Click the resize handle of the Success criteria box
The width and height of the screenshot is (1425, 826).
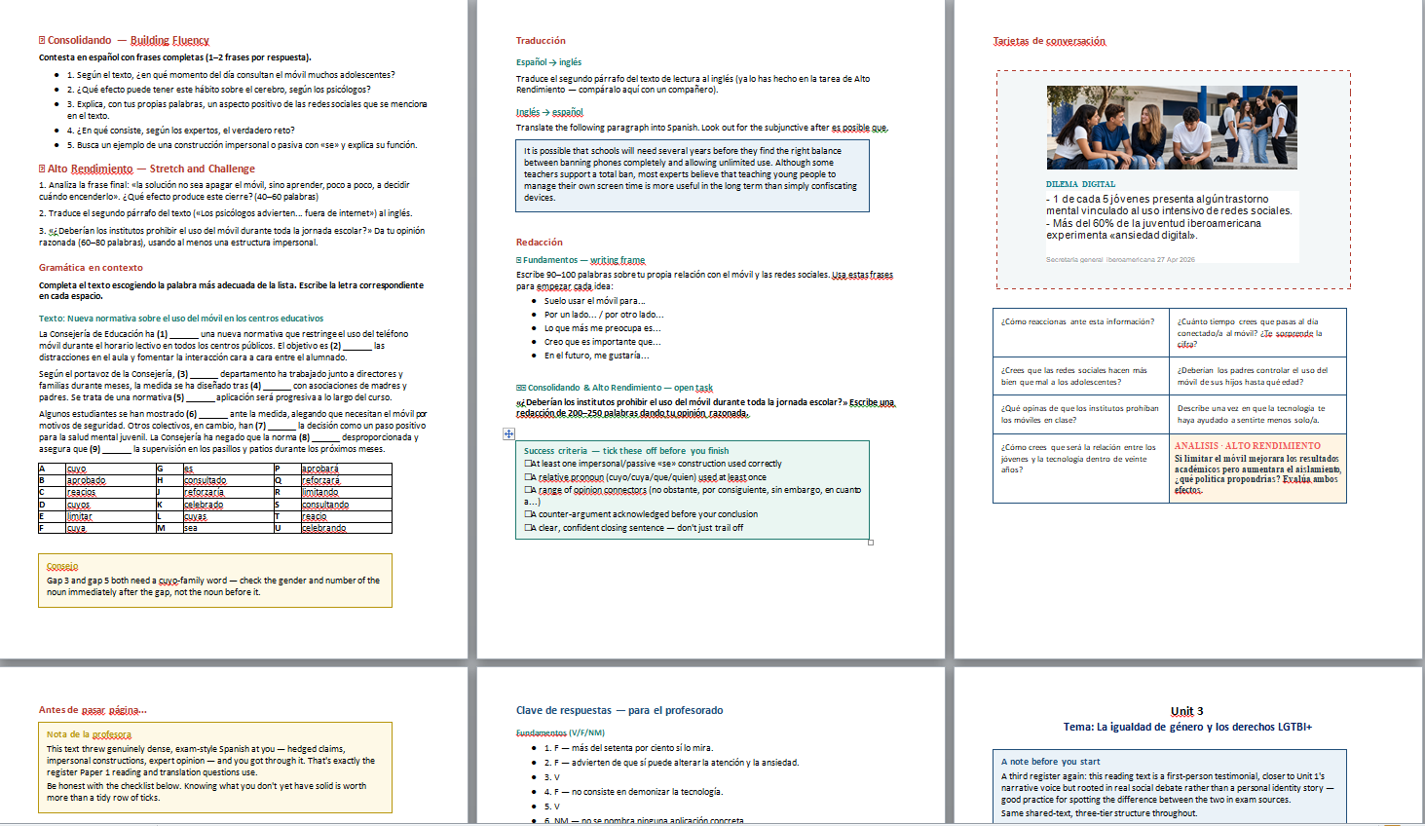coord(871,543)
